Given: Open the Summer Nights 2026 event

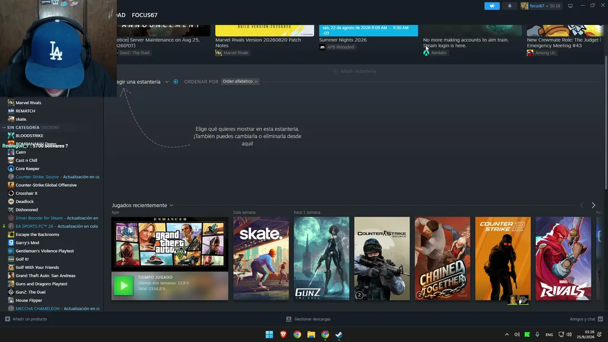Looking at the screenshot, I should click(x=343, y=40).
